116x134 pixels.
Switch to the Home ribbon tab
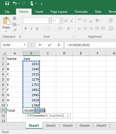24,12
